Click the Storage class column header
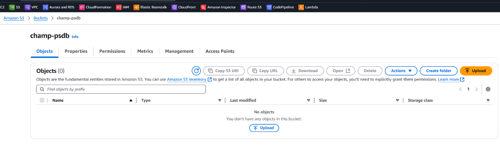The image size is (500, 147). point(420,101)
